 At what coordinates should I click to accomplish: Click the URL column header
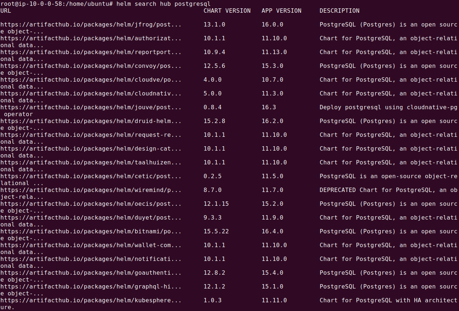point(5,11)
